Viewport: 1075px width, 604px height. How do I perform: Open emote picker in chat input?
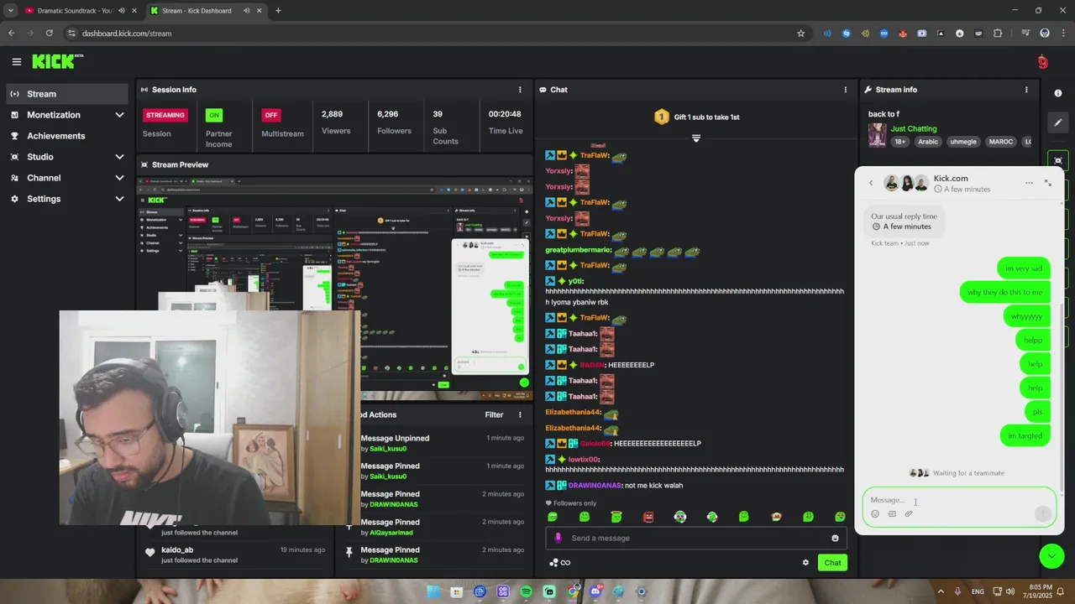coord(835,539)
